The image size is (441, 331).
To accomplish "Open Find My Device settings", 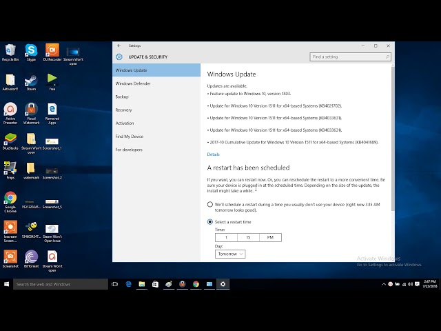I will (156, 137).
